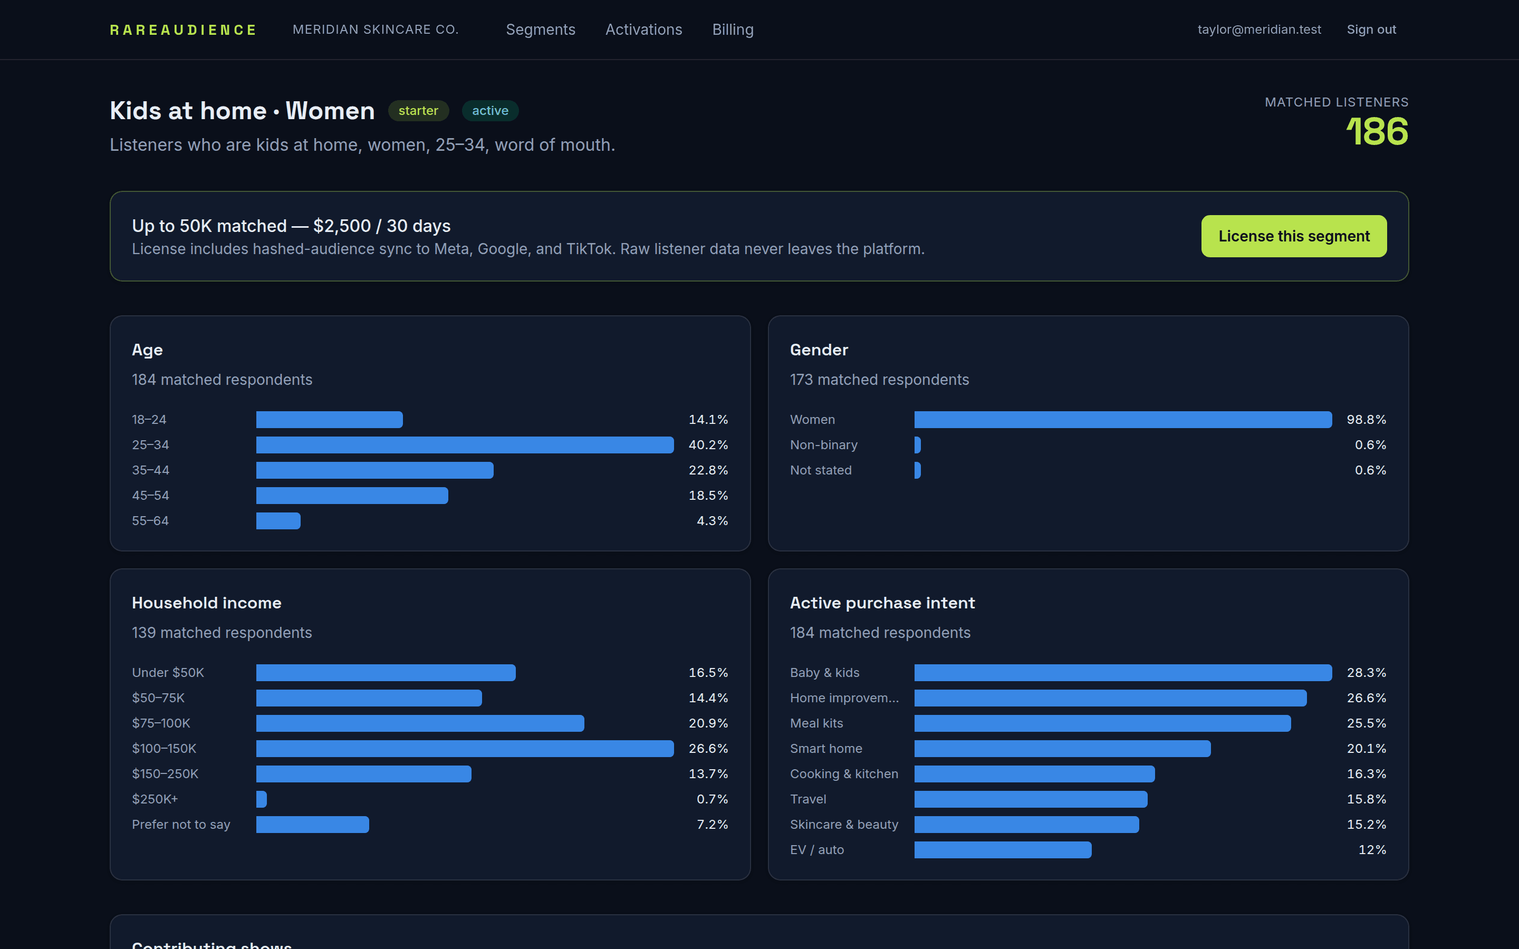
Task: Click the 26.6% household income value
Action: (708, 748)
